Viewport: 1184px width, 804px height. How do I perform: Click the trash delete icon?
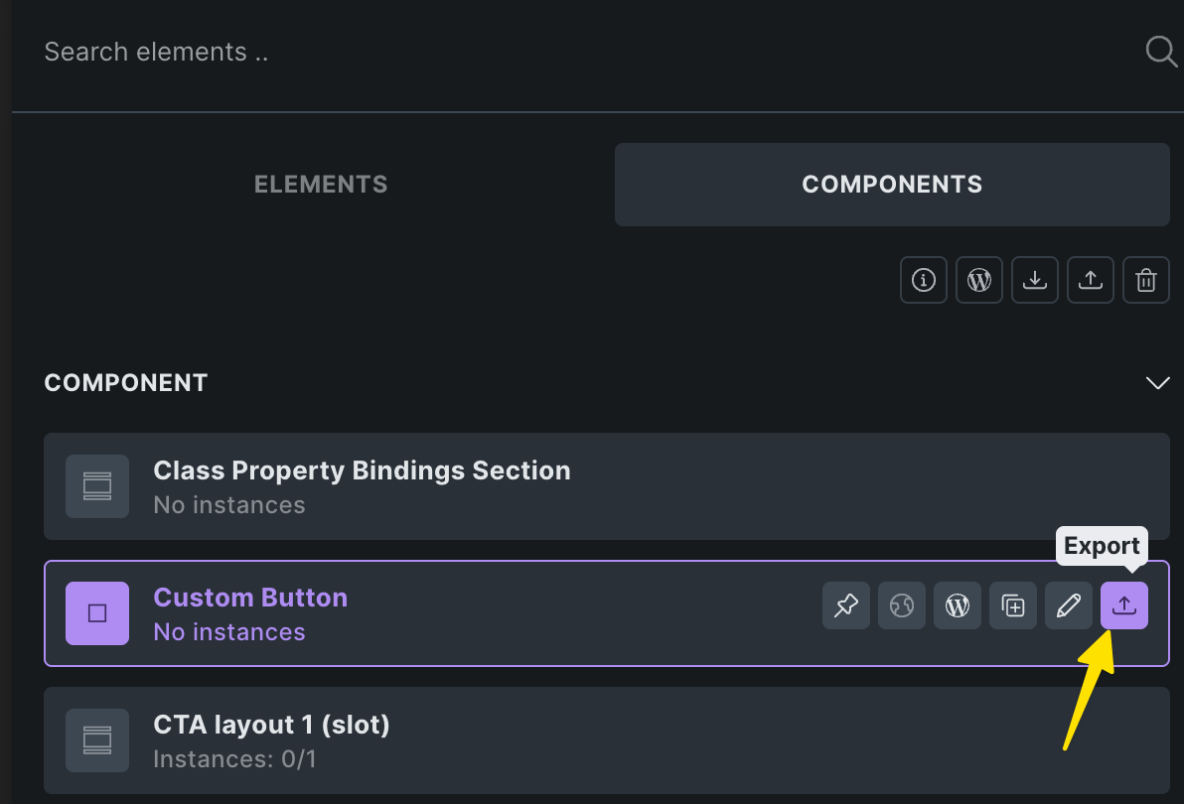pyautogui.click(x=1146, y=281)
